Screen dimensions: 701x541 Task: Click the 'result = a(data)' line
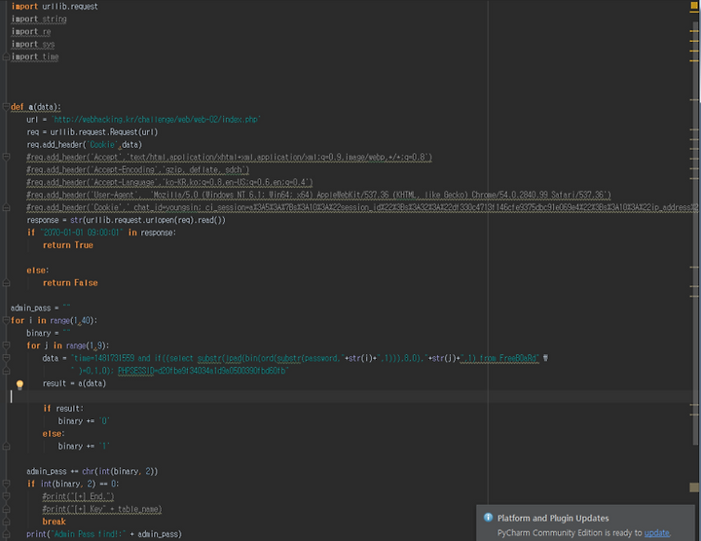tap(74, 383)
